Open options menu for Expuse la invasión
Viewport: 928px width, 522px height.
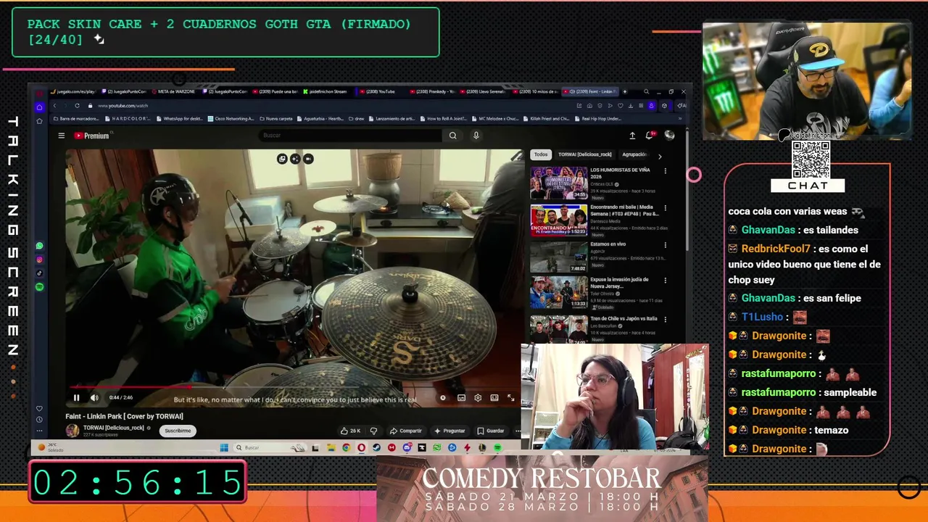click(x=665, y=281)
